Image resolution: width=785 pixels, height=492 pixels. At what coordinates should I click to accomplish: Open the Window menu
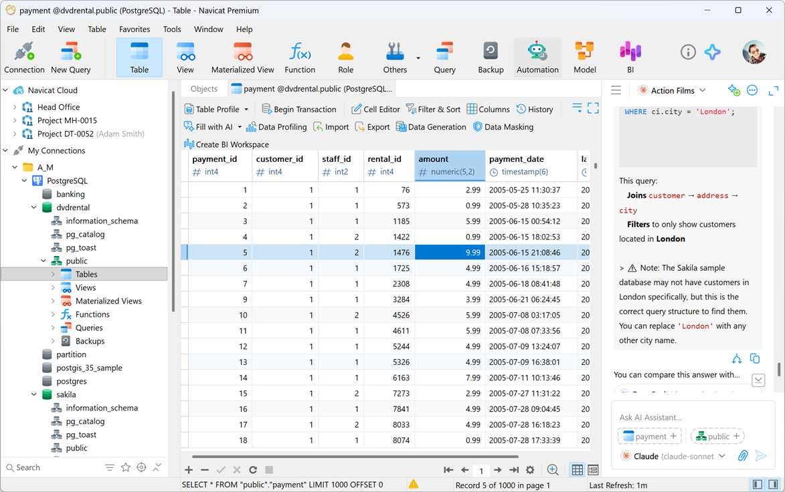208,29
